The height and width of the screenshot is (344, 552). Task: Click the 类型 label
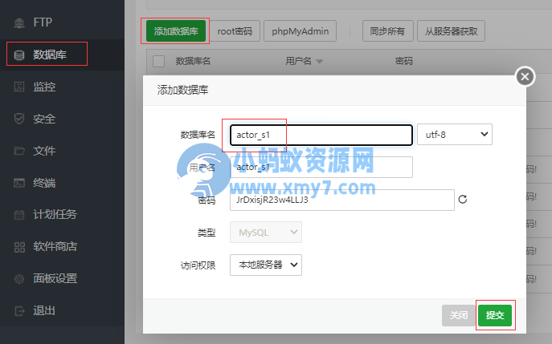[x=206, y=233]
